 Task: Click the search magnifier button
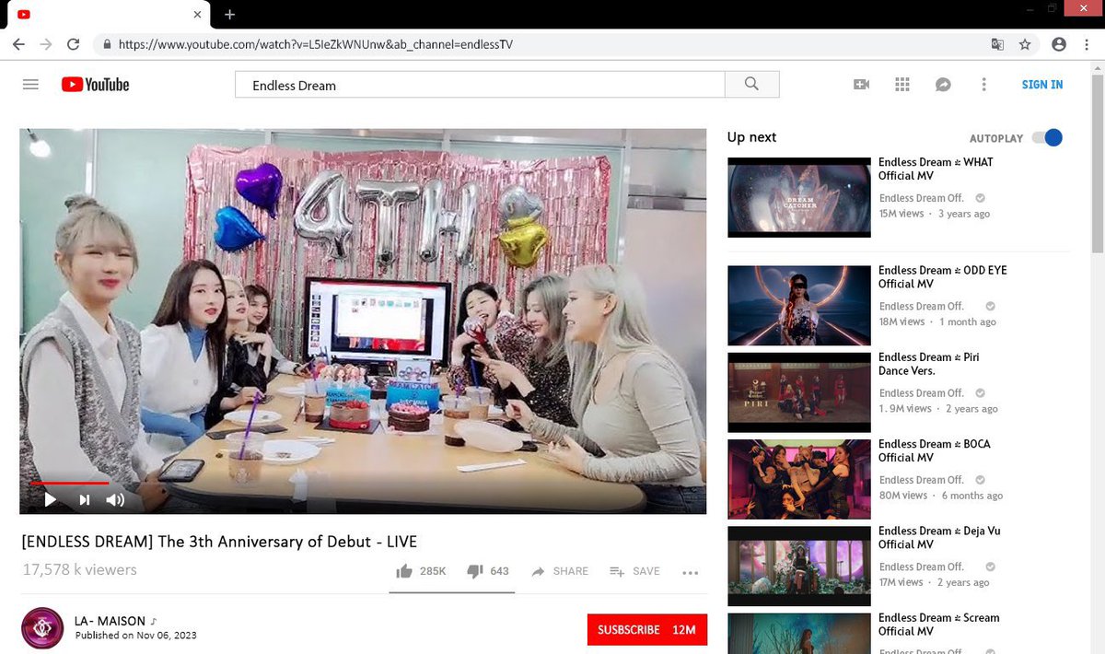coord(751,84)
